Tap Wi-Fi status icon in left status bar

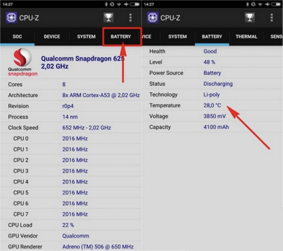119,4
